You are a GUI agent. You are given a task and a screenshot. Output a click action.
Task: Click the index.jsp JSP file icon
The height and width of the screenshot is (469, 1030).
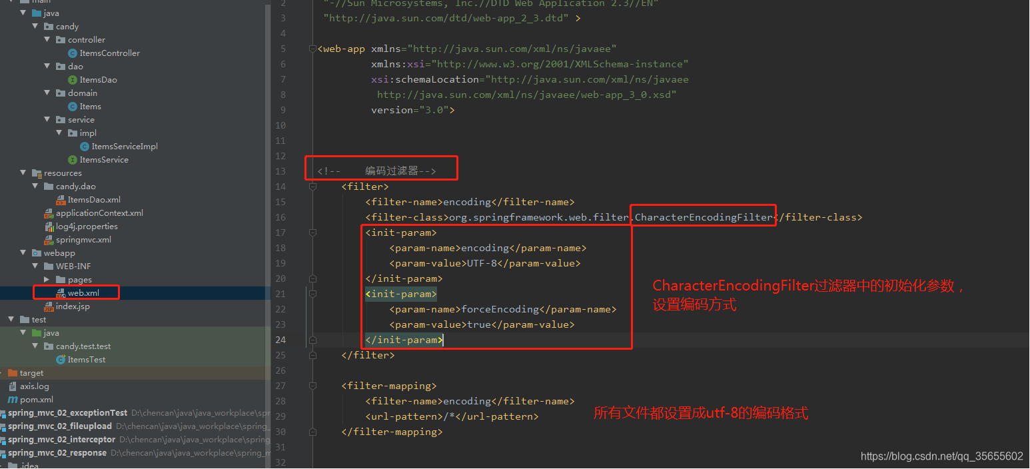49,306
